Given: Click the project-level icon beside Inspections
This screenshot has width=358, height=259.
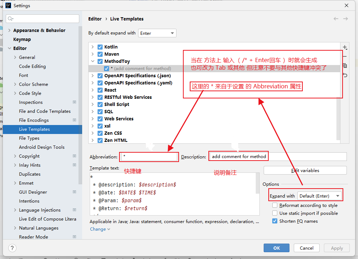Looking at the screenshot, I should tap(74, 102).
